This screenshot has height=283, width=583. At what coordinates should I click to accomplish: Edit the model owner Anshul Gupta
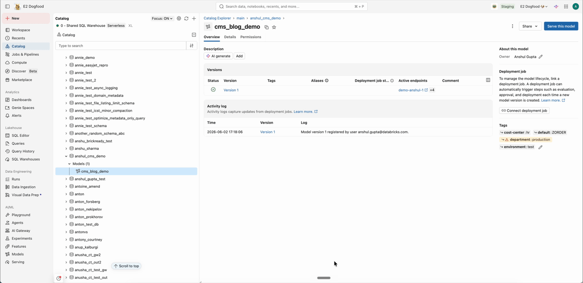[541, 57]
